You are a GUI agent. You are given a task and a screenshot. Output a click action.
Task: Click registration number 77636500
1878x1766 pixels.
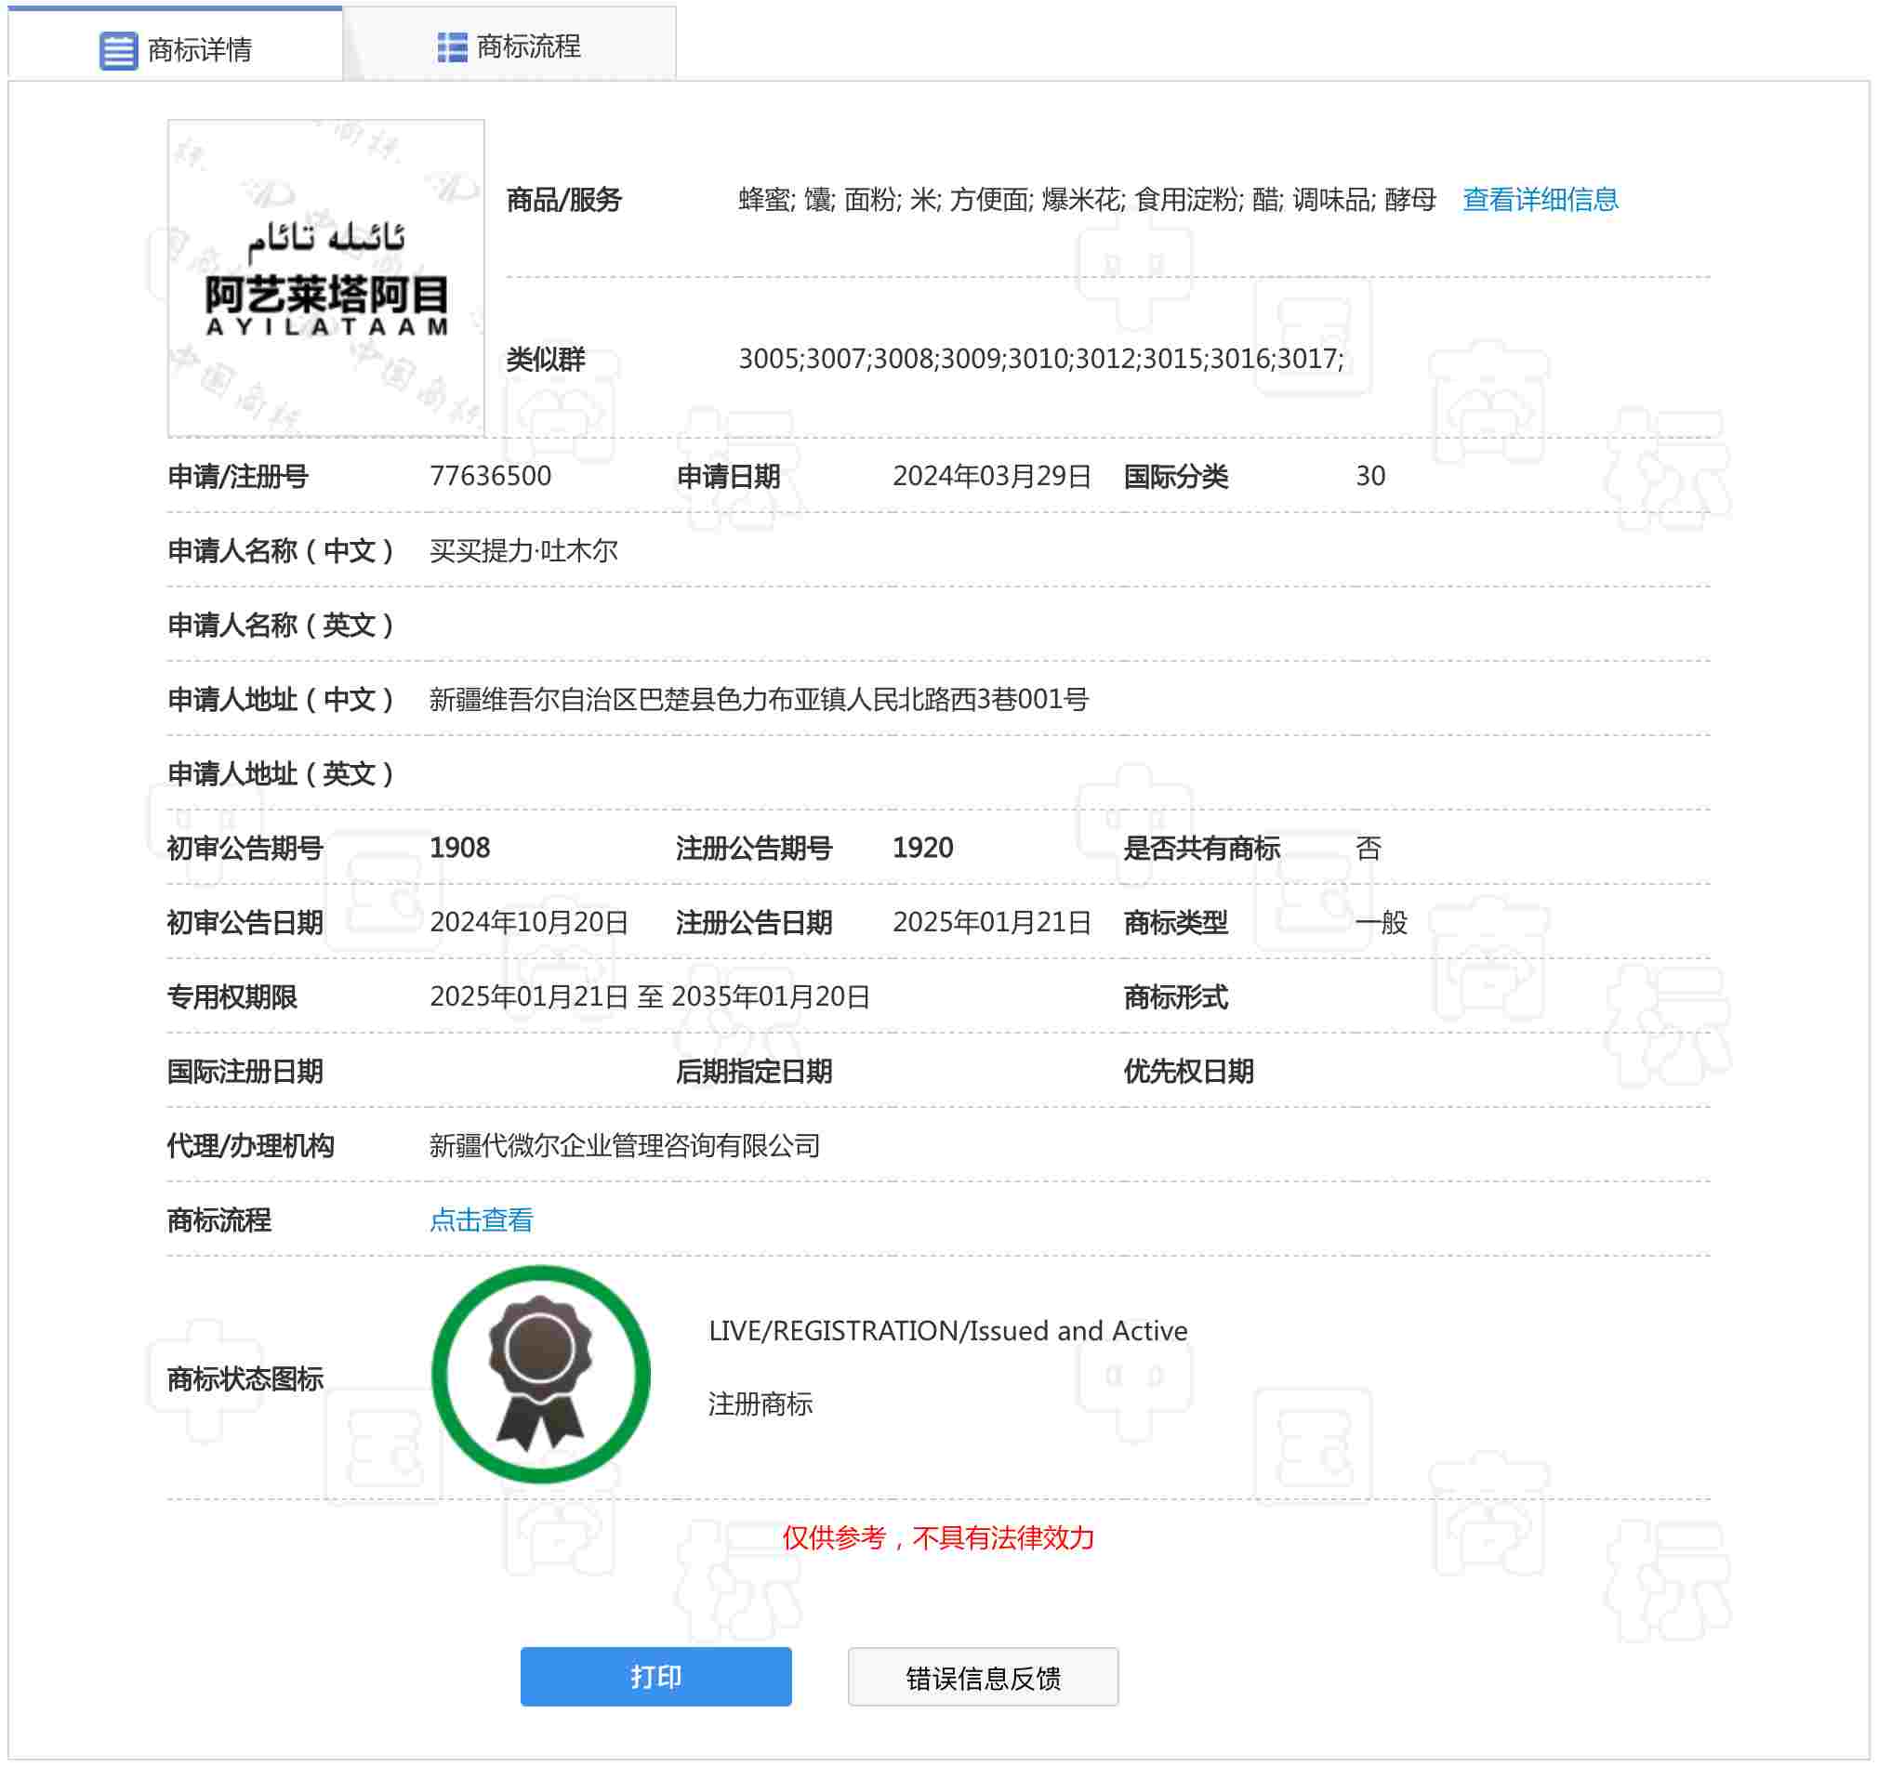490,476
